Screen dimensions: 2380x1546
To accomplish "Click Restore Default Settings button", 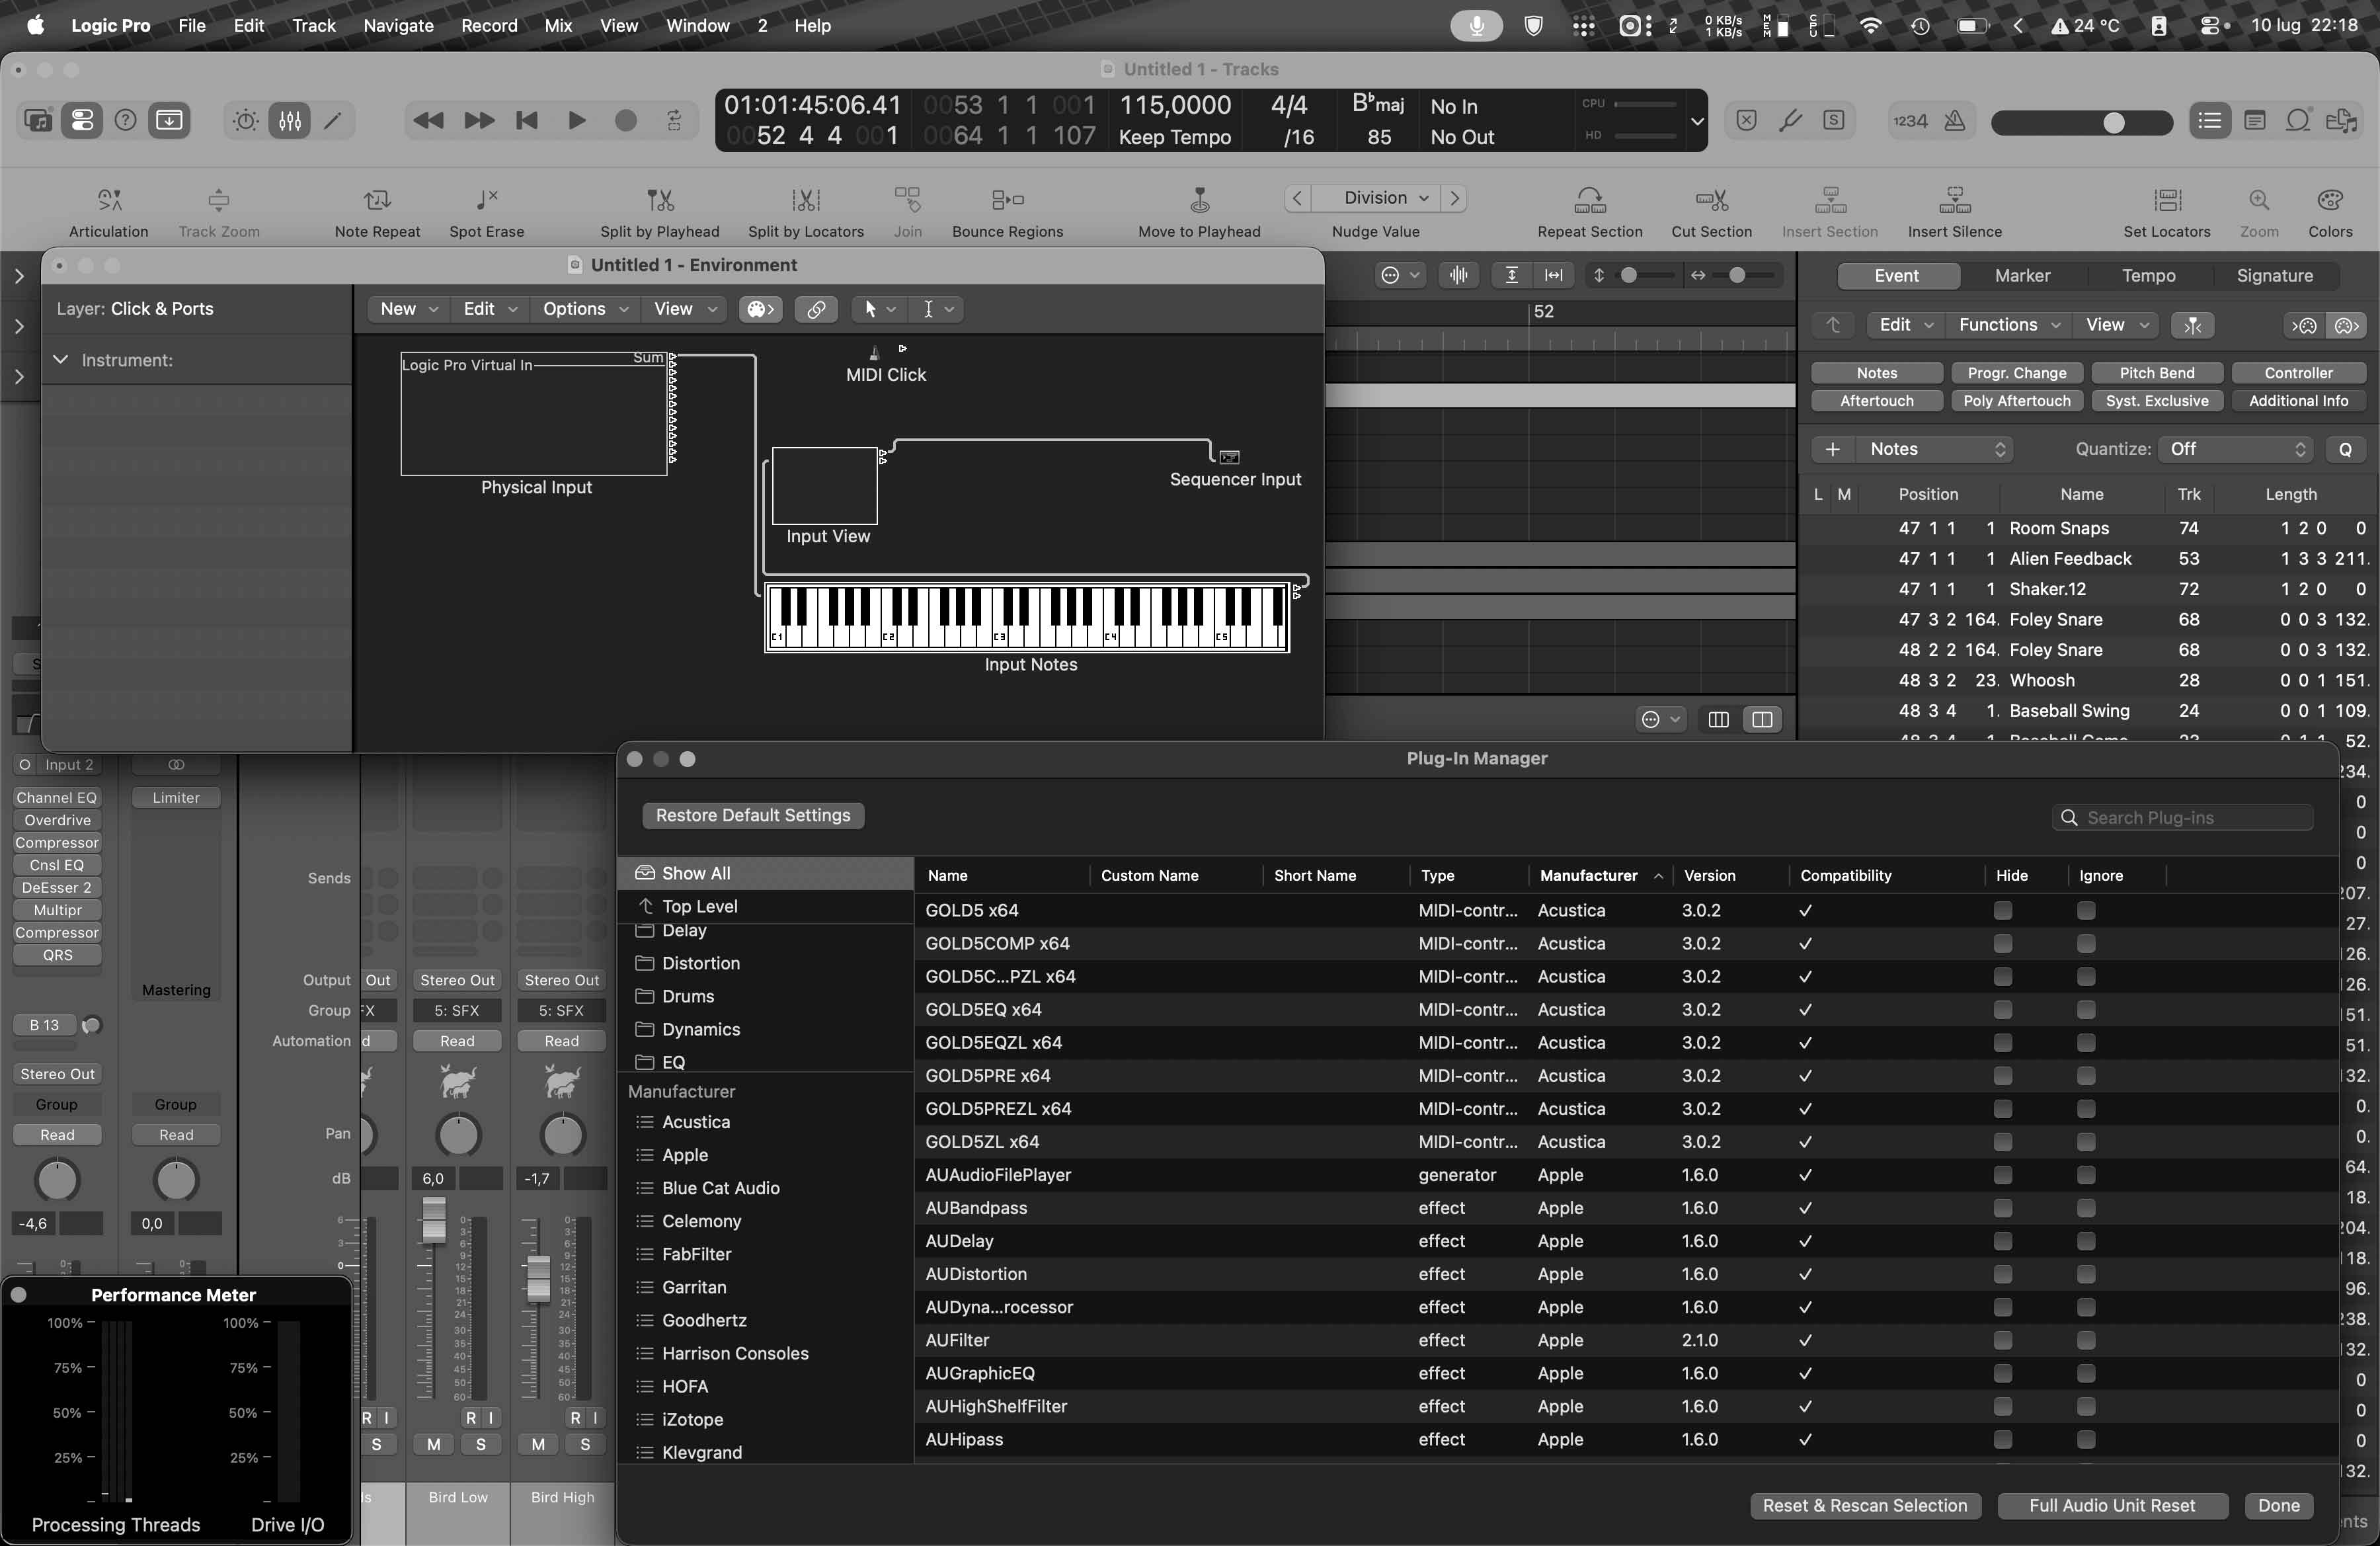I will (752, 815).
